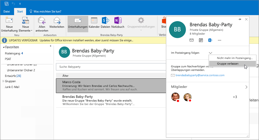
Task: Switch to the Start tab
Action: coord(20,11)
